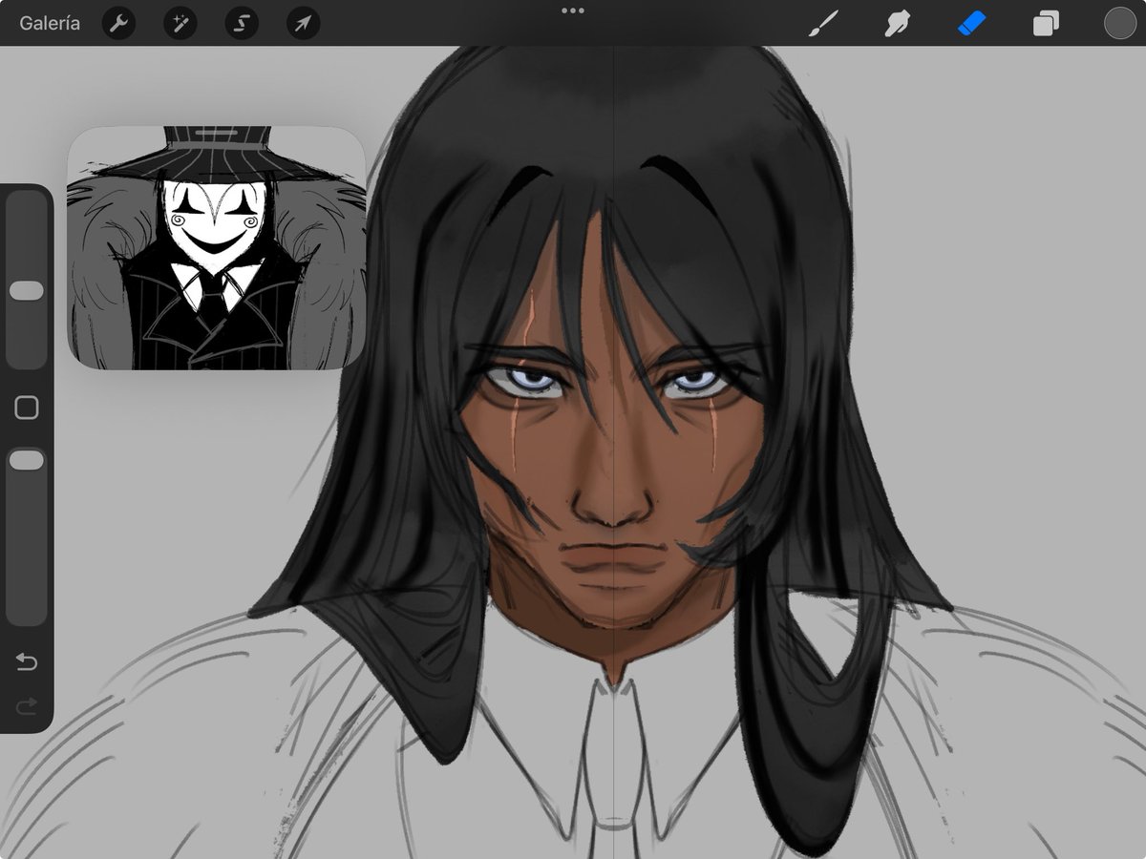Click the brush opacity slider handle

click(x=27, y=460)
